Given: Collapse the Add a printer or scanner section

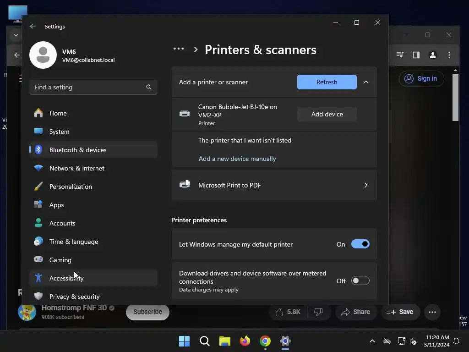Looking at the screenshot, I should coord(366,82).
